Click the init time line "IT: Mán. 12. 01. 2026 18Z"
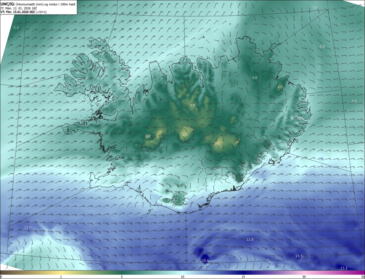The height and width of the screenshot is (279, 365). click(x=19, y=8)
